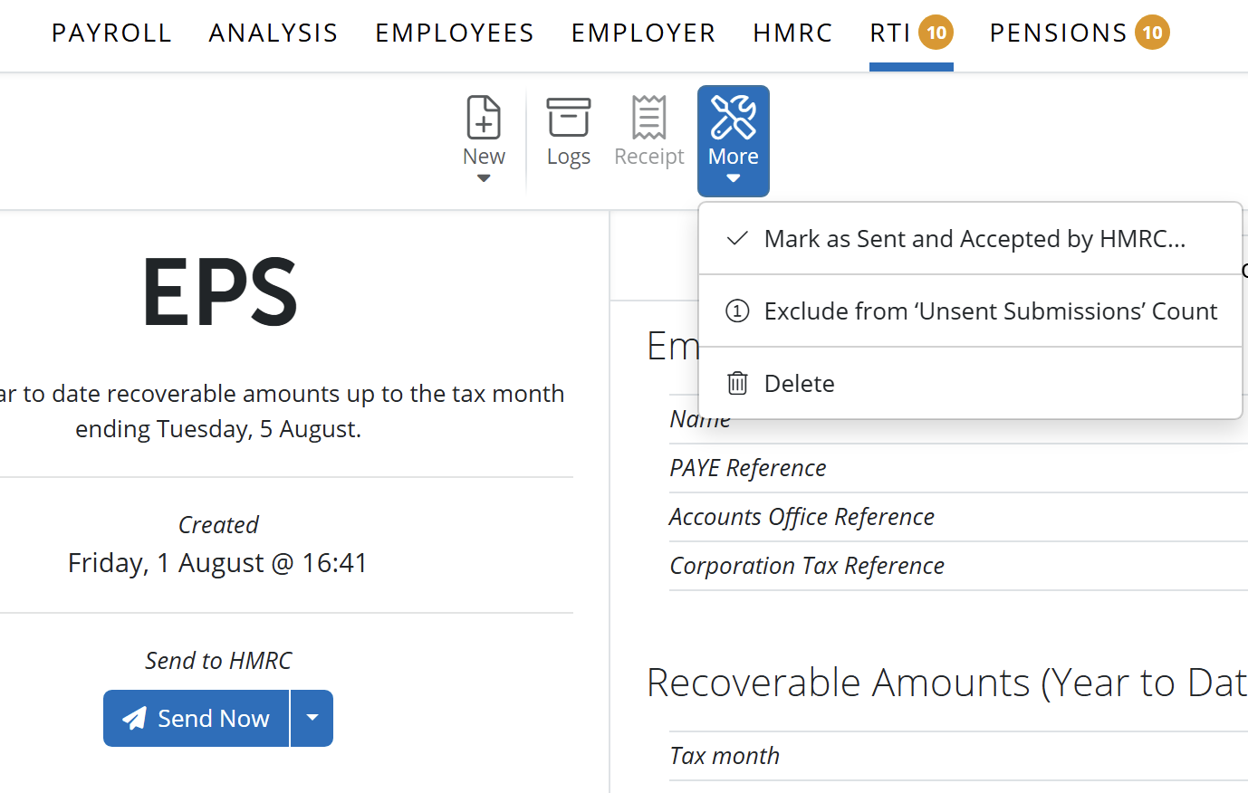
Task: Expand the Send Now dropdown arrow
Action: tap(312, 718)
